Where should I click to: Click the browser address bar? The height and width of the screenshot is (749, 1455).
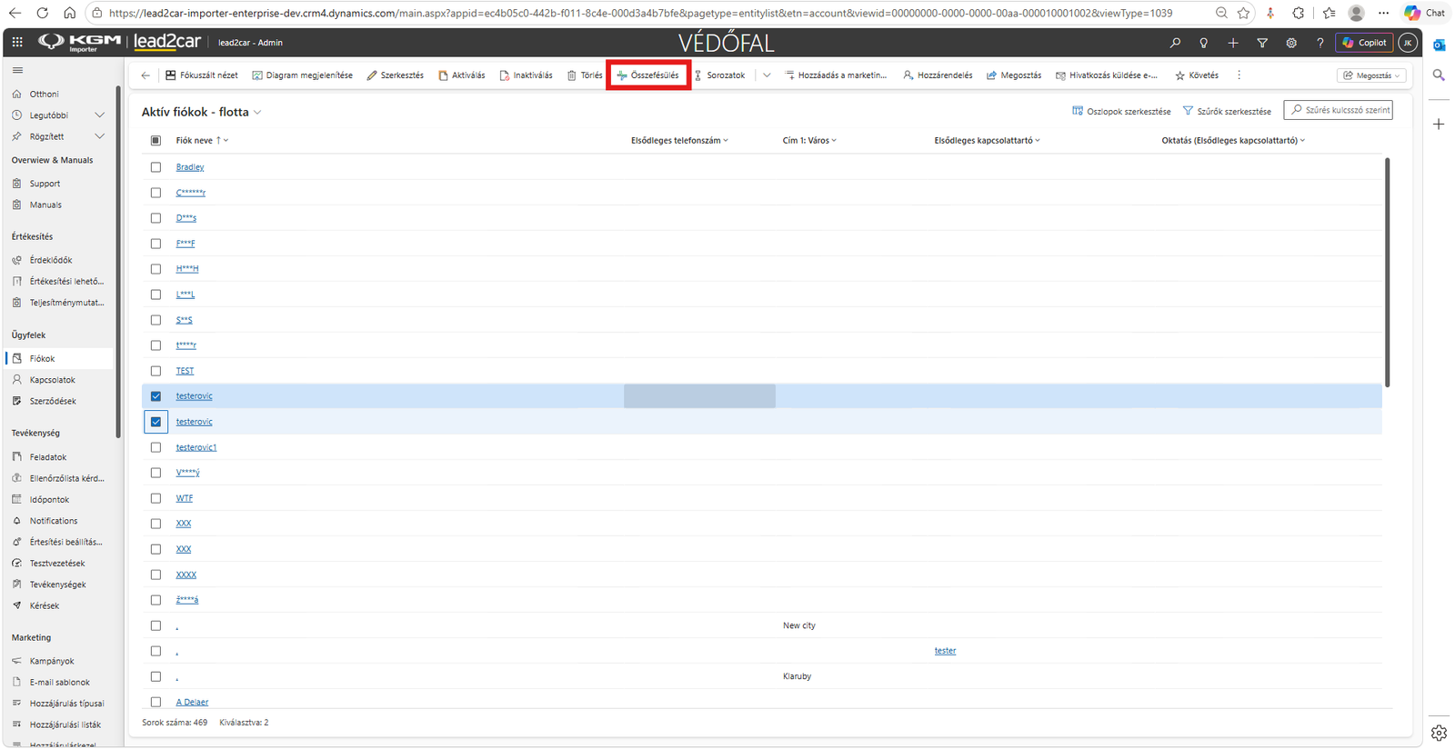click(x=640, y=13)
